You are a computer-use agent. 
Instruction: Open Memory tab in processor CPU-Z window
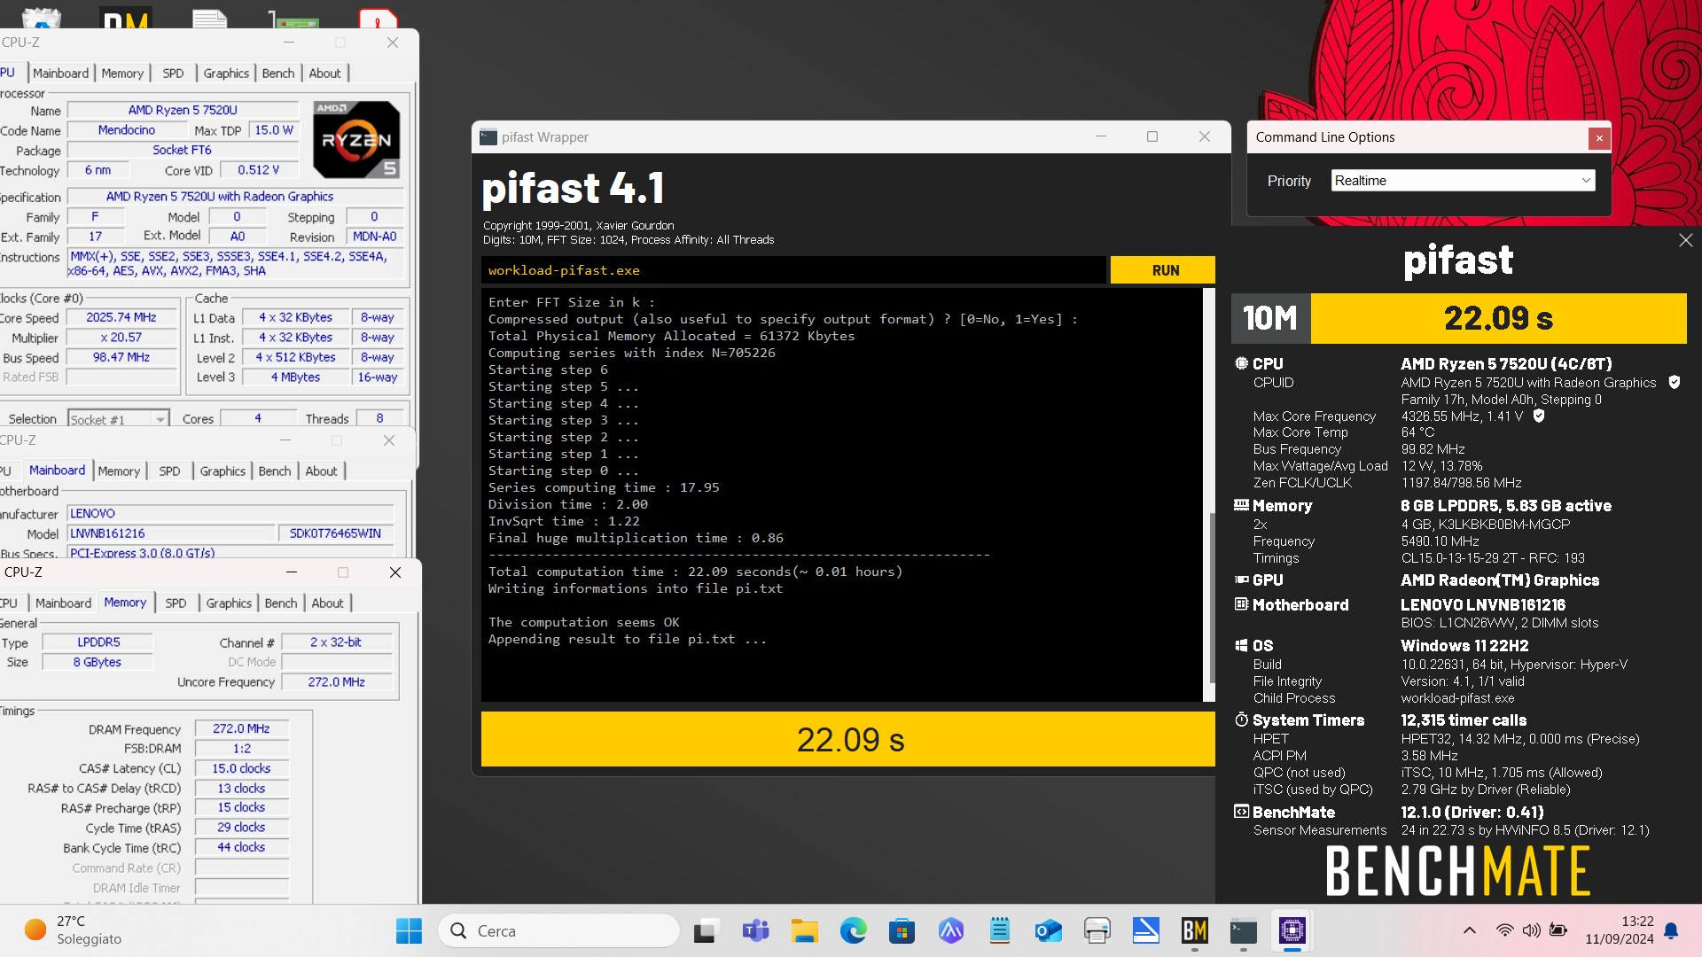(122, 74)
